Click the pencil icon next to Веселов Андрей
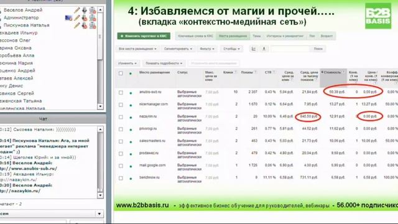The width and height of the screenshot is (398, 224). pyautogui.click(x=76, y=10)
